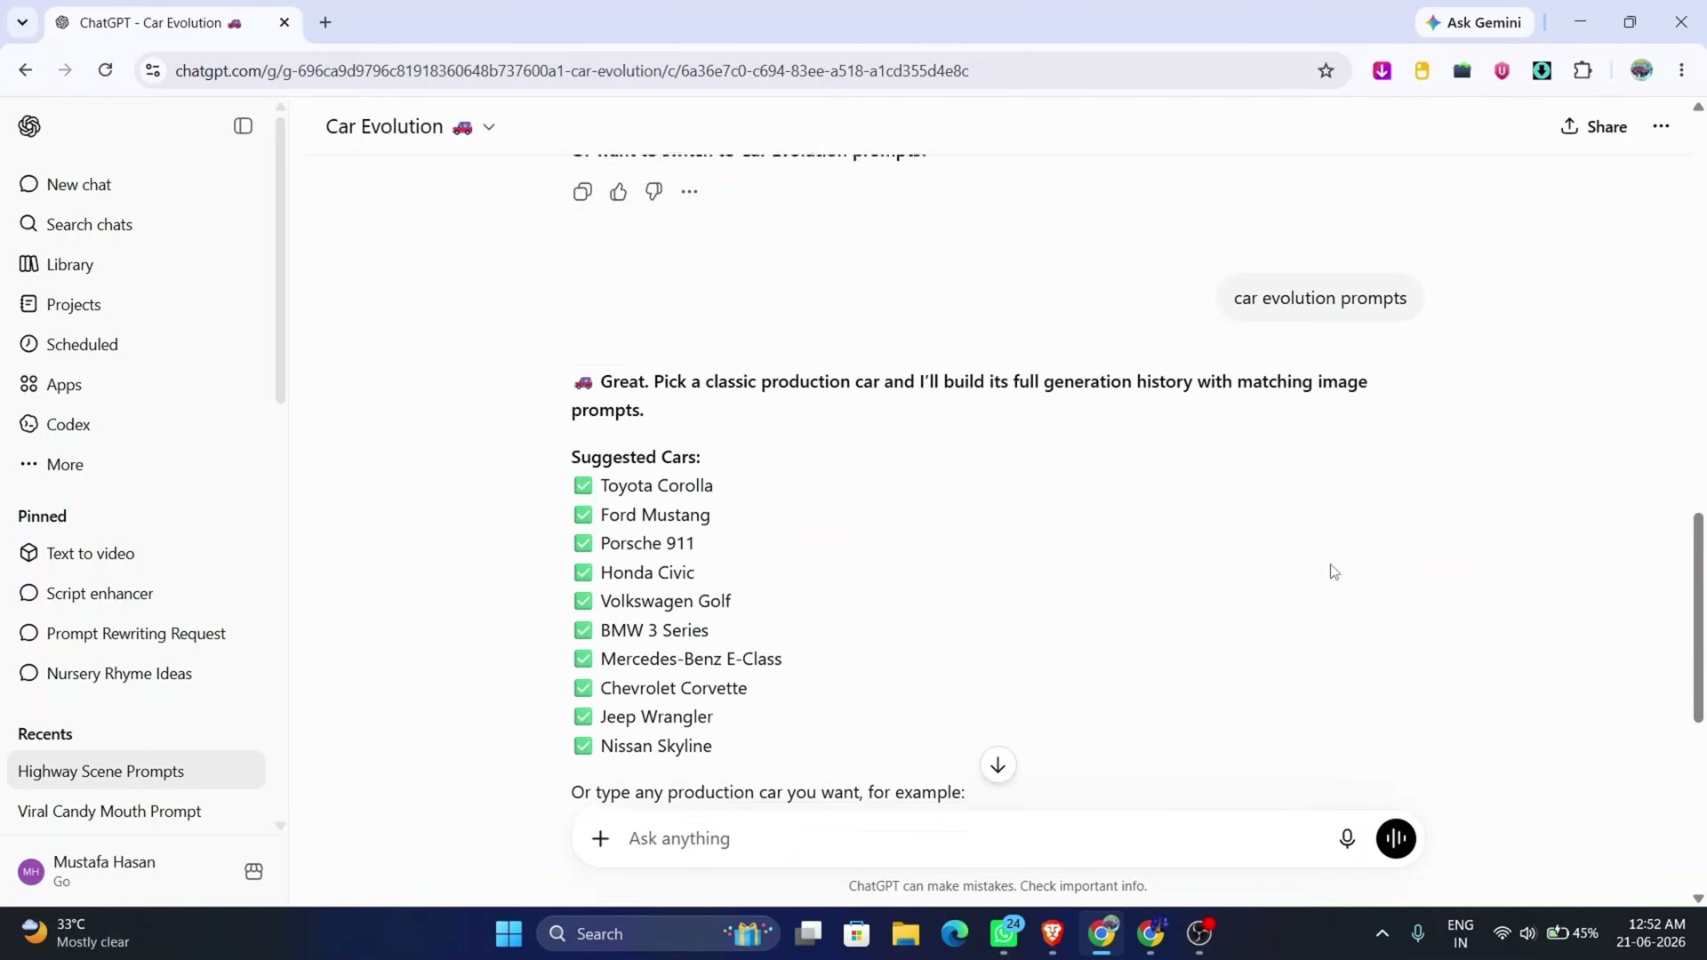Open the Apps page

(138, 385)
